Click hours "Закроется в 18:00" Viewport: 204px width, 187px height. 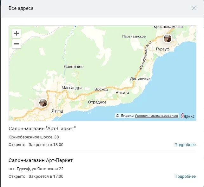46,145
